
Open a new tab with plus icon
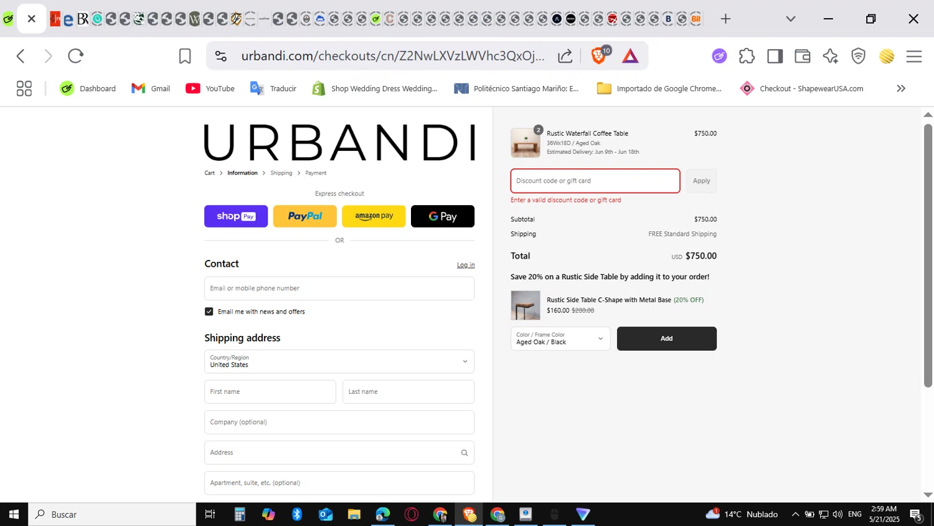tap(725, 19)
